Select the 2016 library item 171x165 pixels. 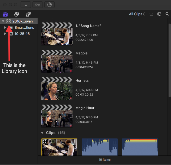tap(22, 21)
